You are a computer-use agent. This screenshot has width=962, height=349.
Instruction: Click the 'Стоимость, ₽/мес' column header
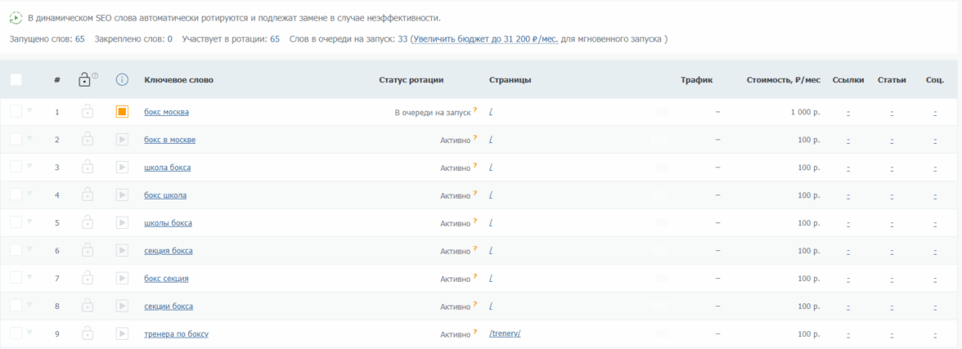[783, 79]
